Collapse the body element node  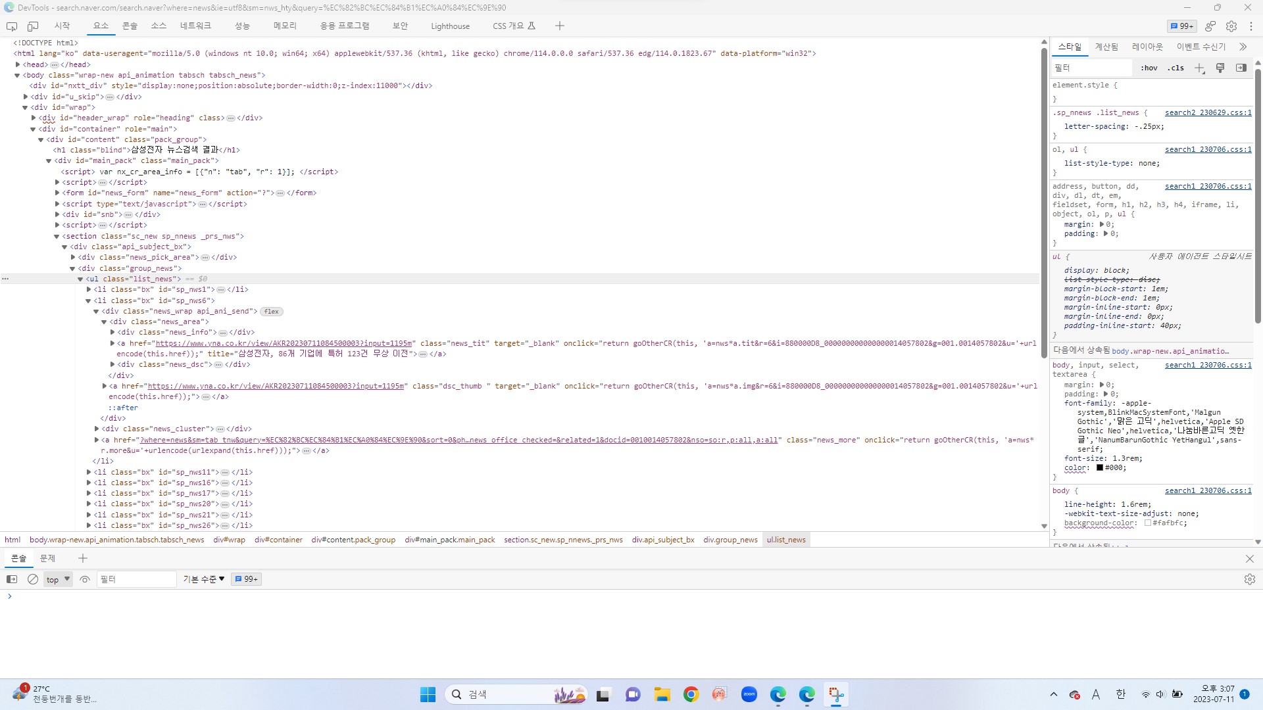pos(18,76)
